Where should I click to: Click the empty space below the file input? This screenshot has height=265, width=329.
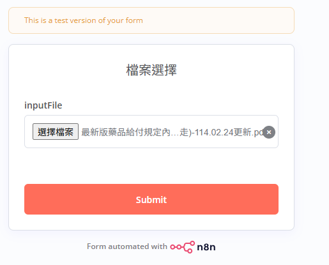tap(151, 165)
